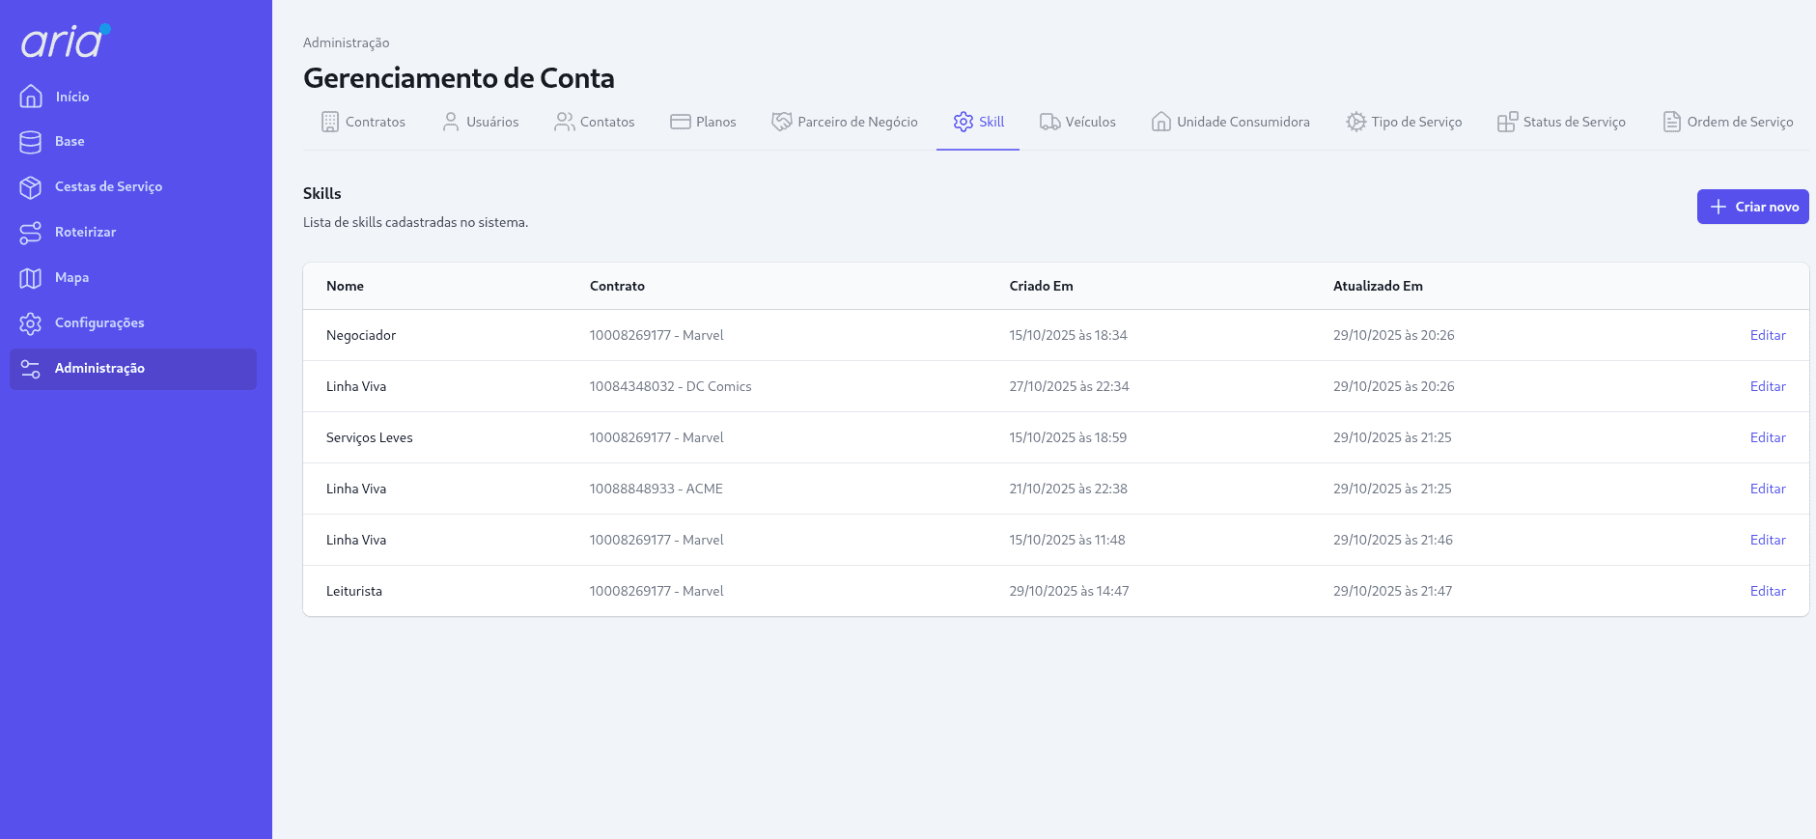The width and height of the screenshot is (1816, 839).
Task: Click the Configurações gear icon
Action: pyautogui.click(x=31, y=323)
